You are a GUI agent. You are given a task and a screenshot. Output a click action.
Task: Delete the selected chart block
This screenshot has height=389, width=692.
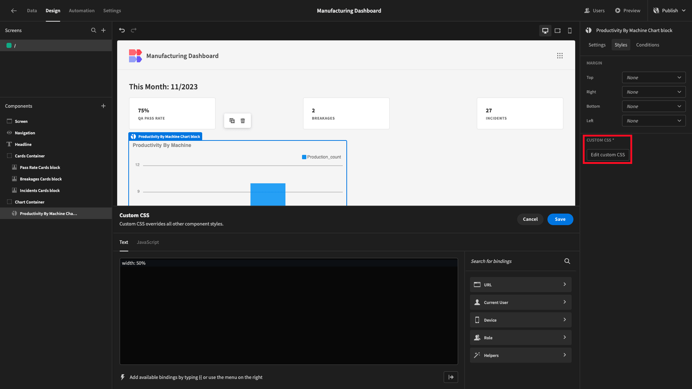click(243, 121)
